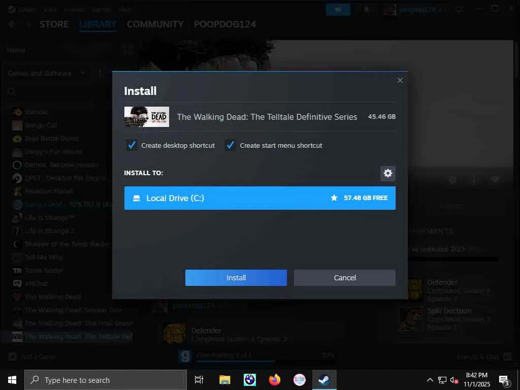Open the View menu
Image resolution: width=520 pixels, height=390 pixels.
point(50,9)
